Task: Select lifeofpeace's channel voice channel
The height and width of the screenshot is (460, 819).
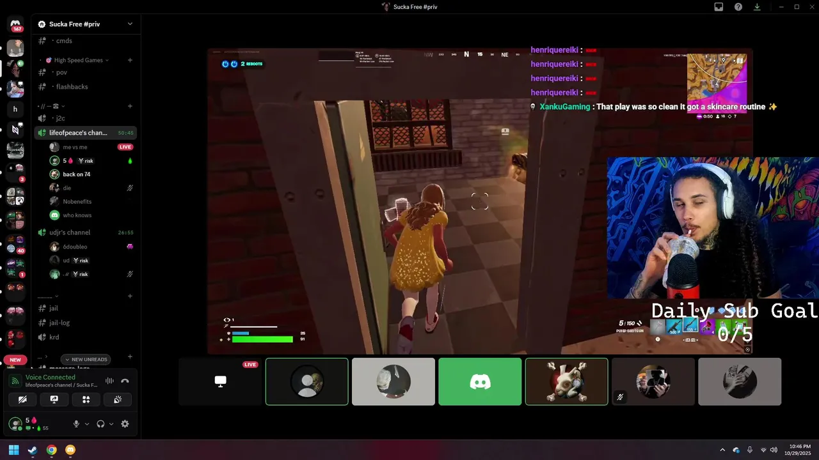Action: (86, 133)
